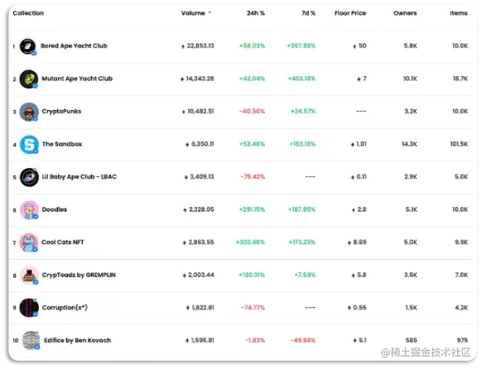This screenshot has height=369, width=482.
Task: Select floor price 1.01
Action: coord(361,144)
